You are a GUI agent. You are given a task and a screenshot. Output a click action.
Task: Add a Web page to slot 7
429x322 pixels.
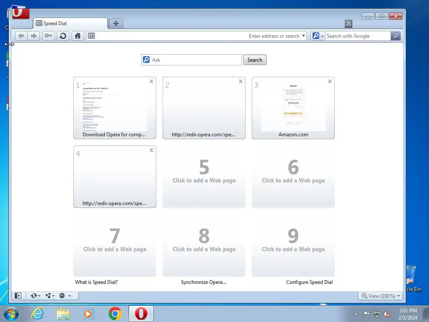point(115,245)
